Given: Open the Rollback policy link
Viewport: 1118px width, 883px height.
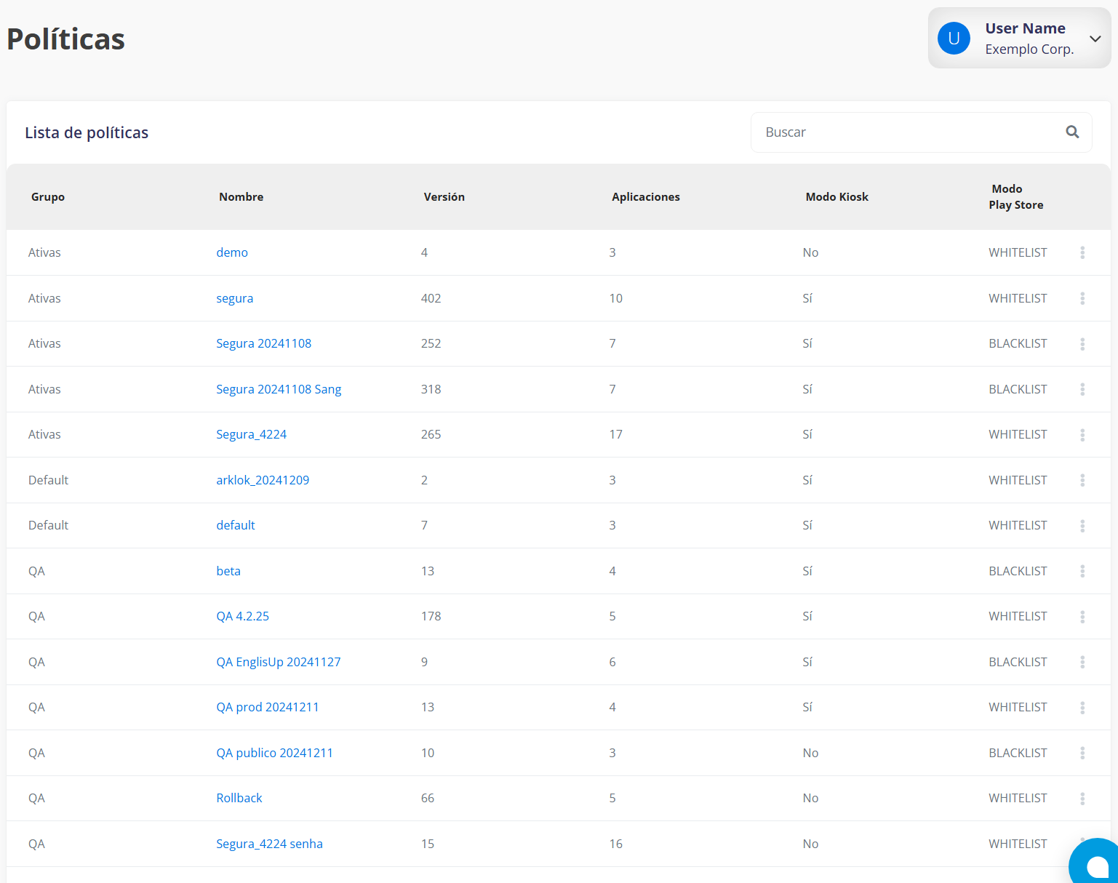Looking at the screenshot, I should (239, 798).
